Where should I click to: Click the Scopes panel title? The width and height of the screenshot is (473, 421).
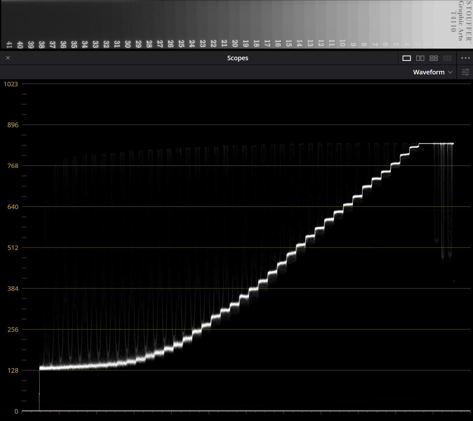pyautogui.click(x=237, y=58)
